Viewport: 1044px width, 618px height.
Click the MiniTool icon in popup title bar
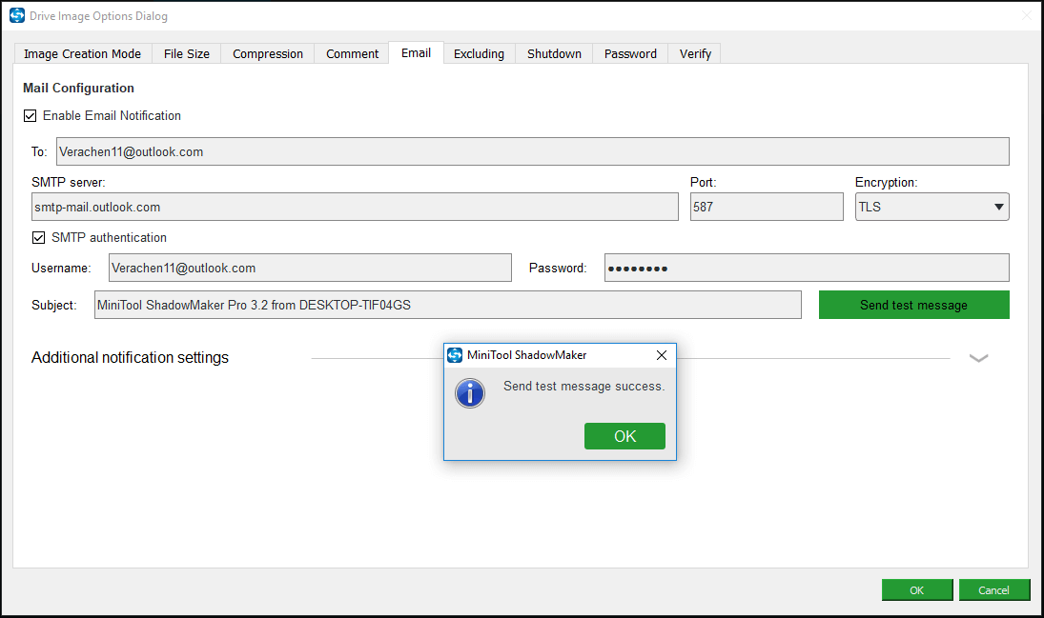[455, 355]
